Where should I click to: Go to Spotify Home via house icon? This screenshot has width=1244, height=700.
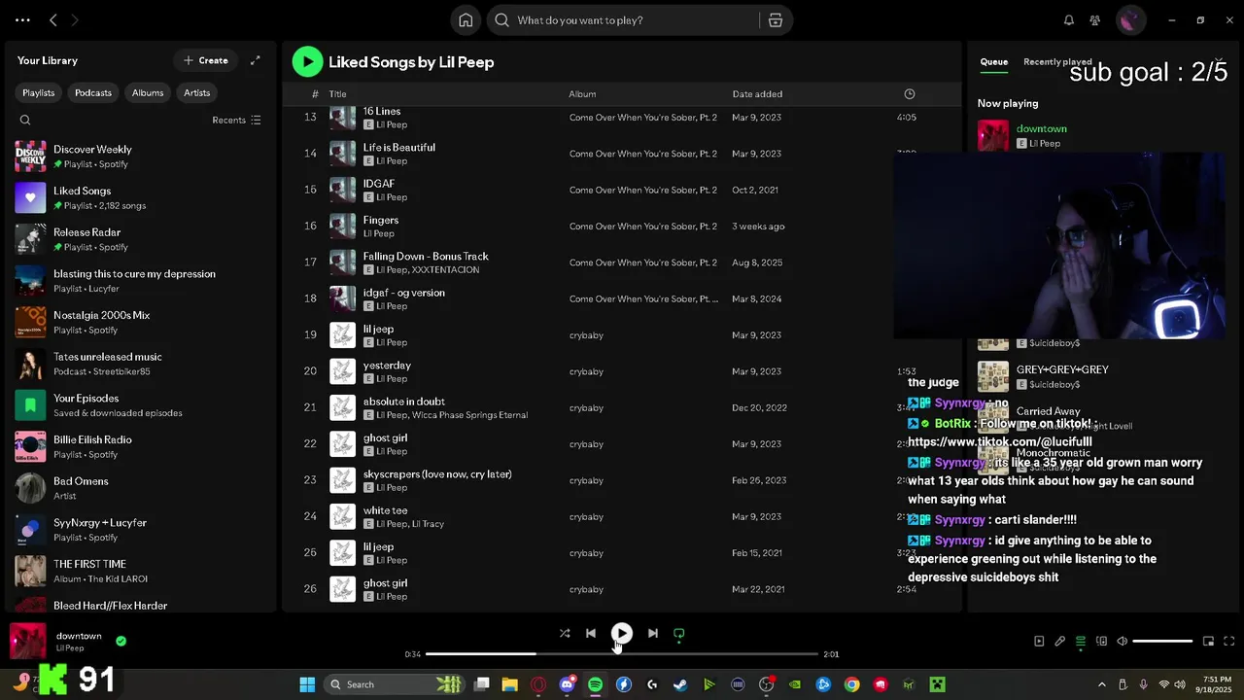(x=466, y=20)
